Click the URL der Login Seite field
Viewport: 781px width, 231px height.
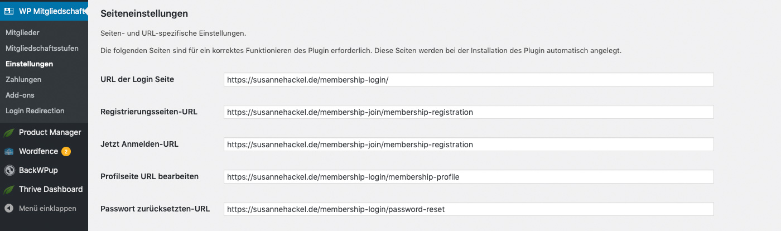(468, 80)
